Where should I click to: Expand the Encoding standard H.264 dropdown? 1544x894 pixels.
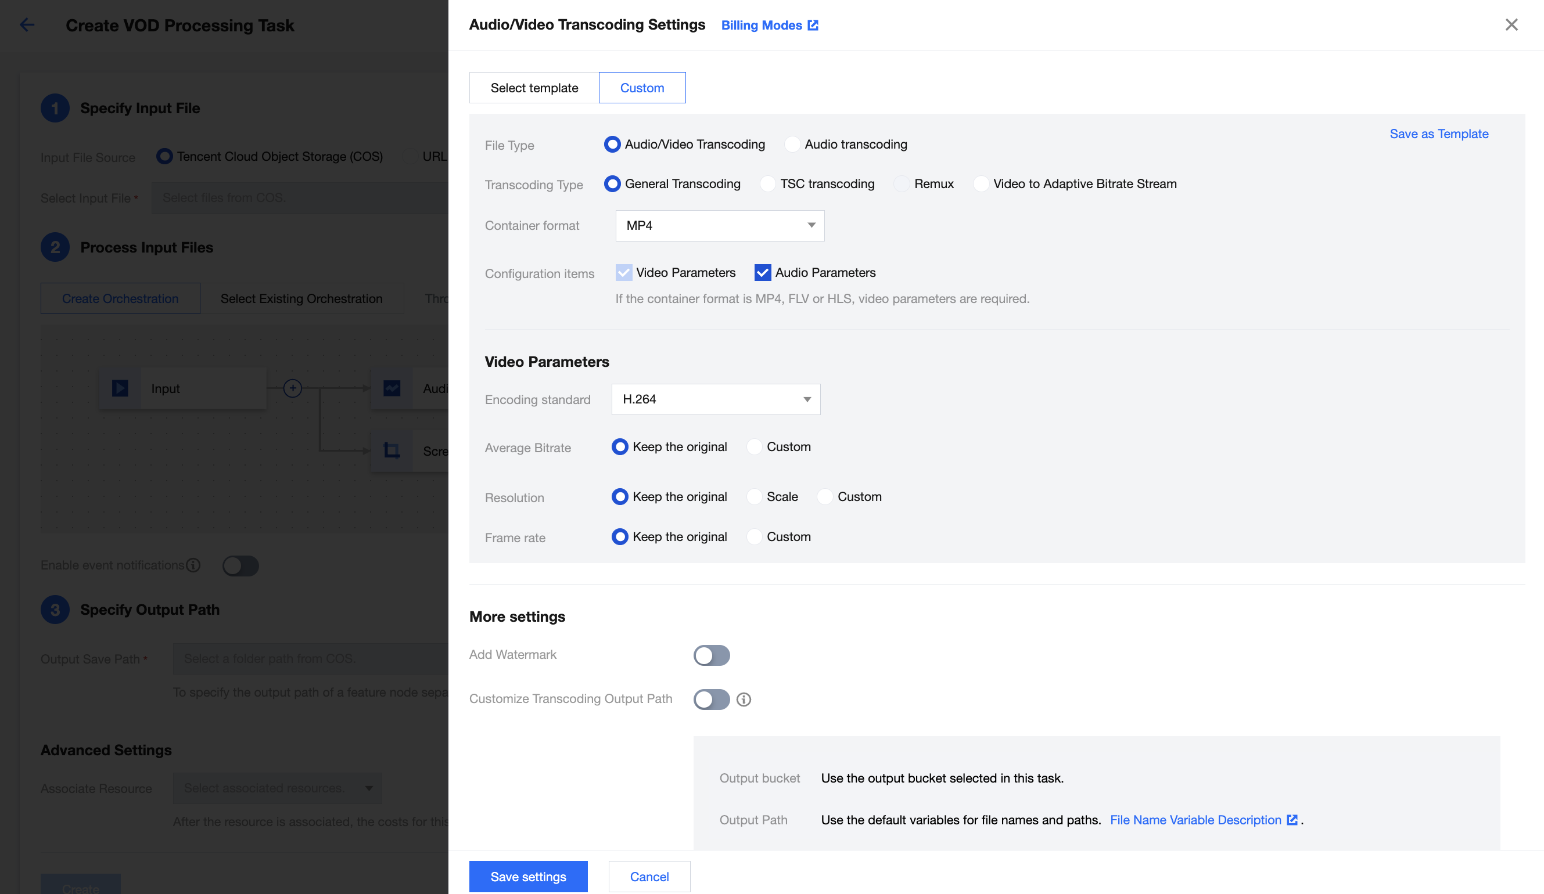pyautogui.click(x=715, y=399)
